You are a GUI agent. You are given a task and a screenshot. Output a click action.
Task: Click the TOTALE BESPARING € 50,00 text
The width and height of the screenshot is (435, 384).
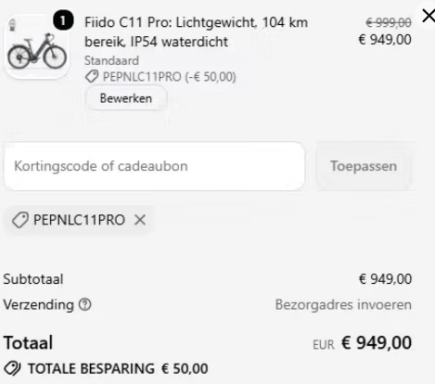pyautogui.click(x=118, y=368)
